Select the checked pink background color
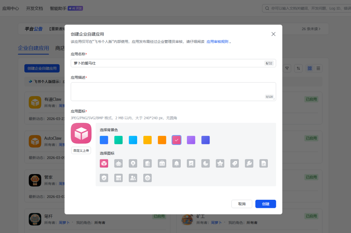351x233 pixels. coord(176,140)
